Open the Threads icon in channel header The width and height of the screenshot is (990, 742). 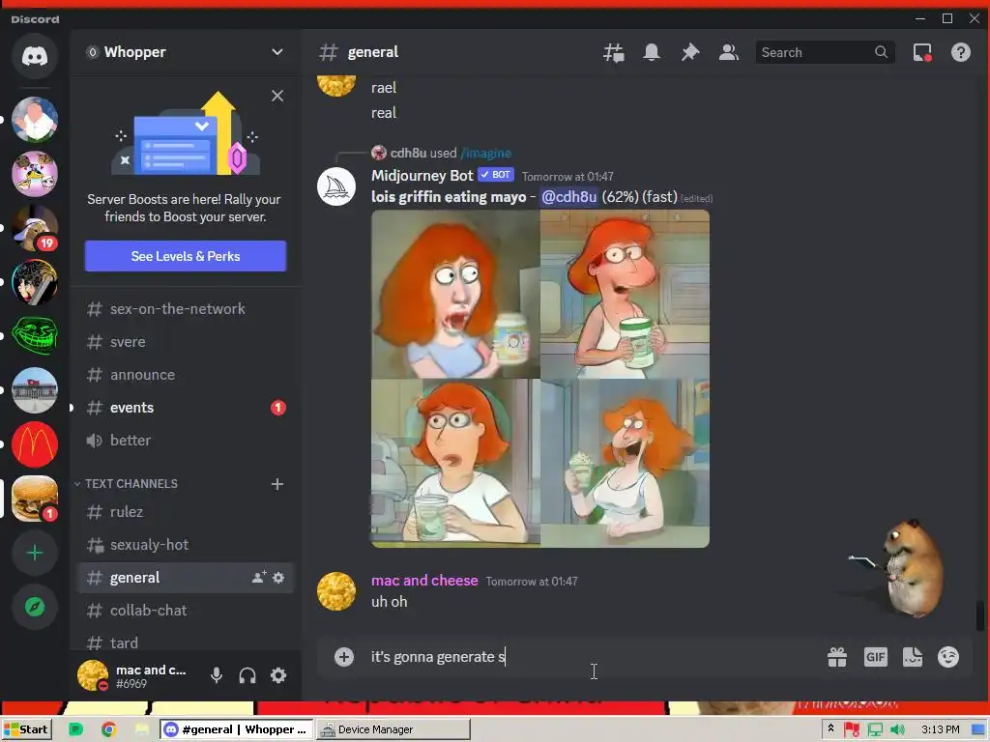[x=614, y=52]
